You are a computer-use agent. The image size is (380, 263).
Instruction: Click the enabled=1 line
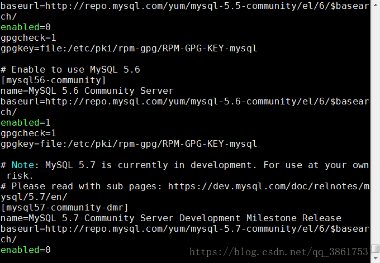pos(26,122)
